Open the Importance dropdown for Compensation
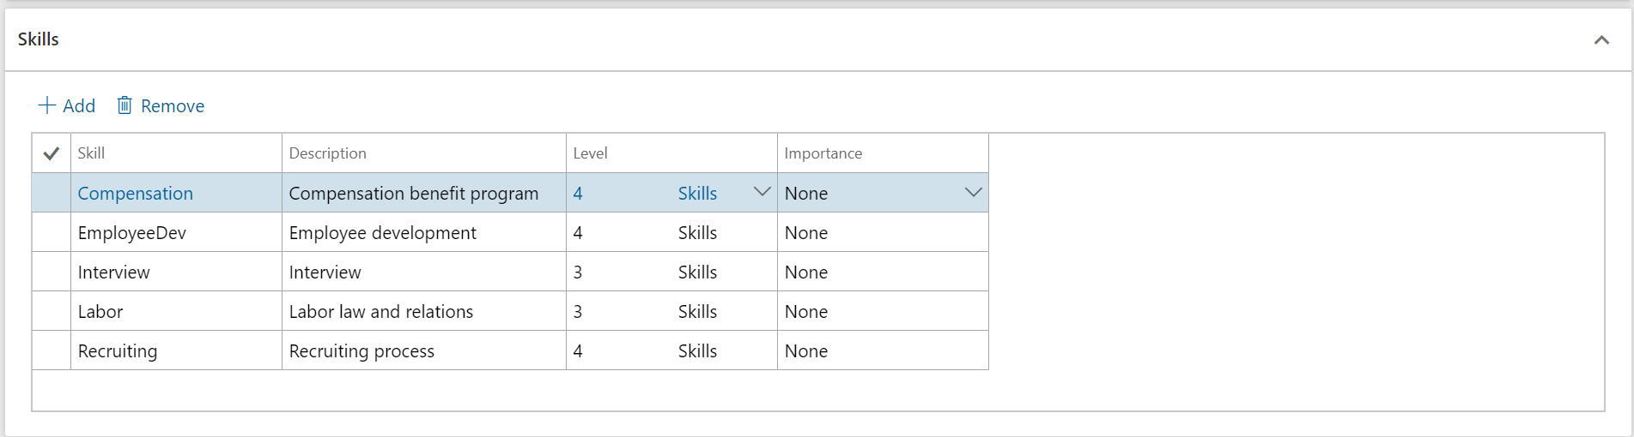Image resolution: width=1634 pixels, height=437 pixels. (972, 193)
